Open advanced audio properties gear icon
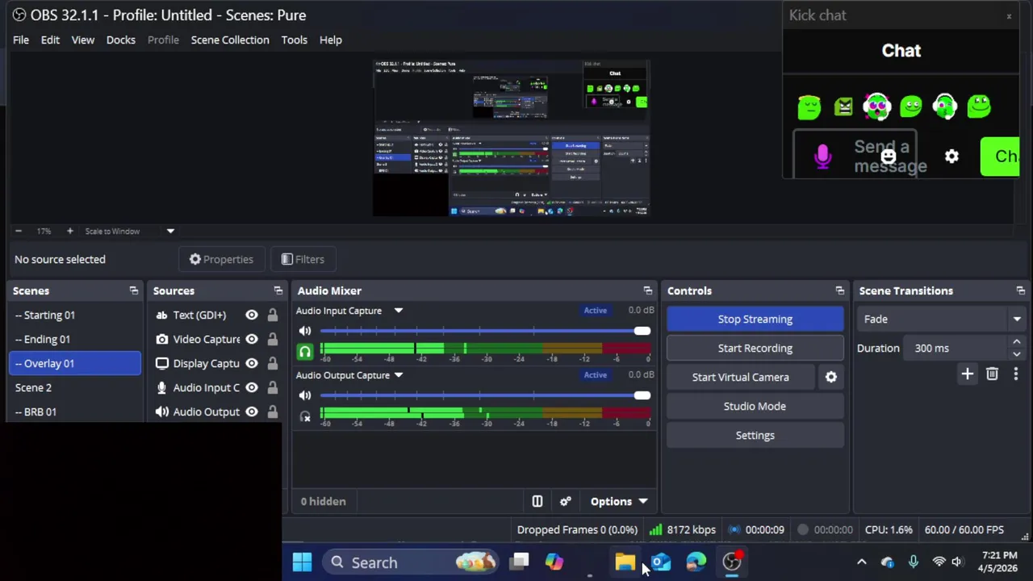Screen dimensions: 1033x581 (x=565, y=501)
